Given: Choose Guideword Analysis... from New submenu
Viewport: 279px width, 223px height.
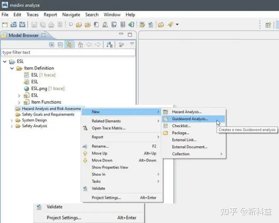Looking at the screenshot, I should (x=194, y=119).
